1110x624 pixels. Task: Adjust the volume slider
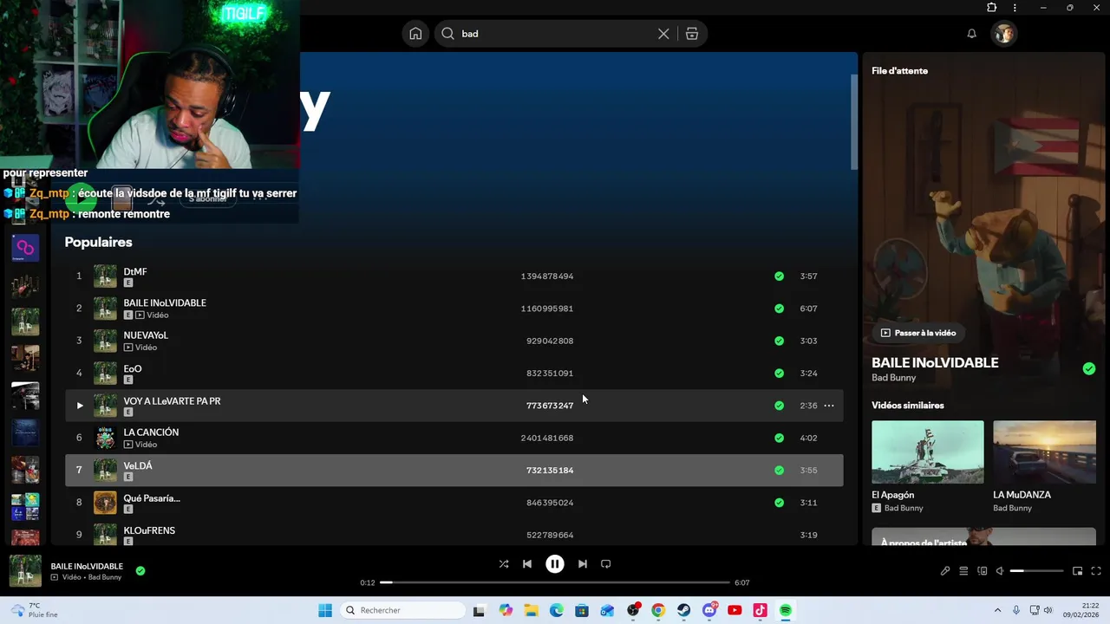[x=1036, y=571]
